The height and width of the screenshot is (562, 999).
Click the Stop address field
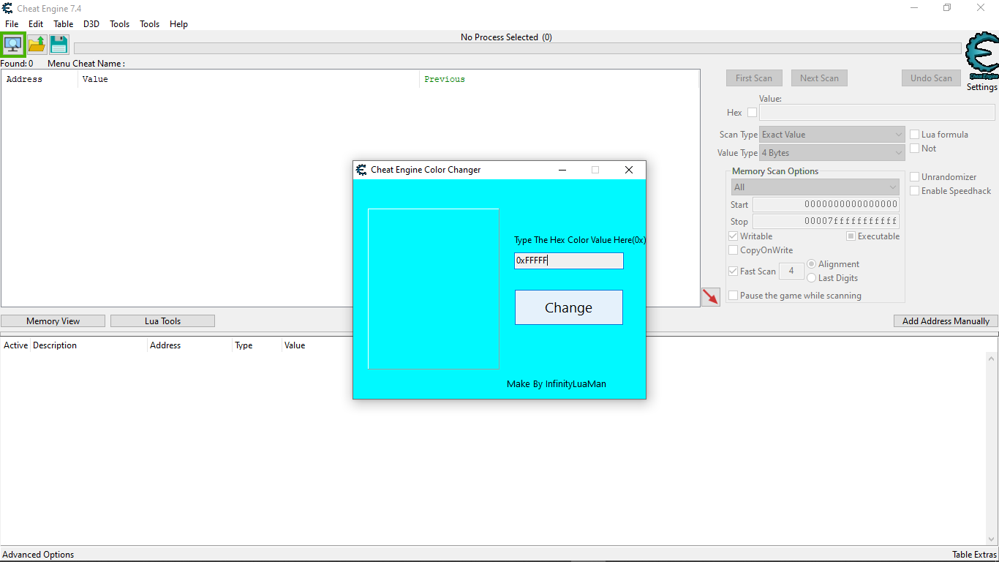click(826, 221)
